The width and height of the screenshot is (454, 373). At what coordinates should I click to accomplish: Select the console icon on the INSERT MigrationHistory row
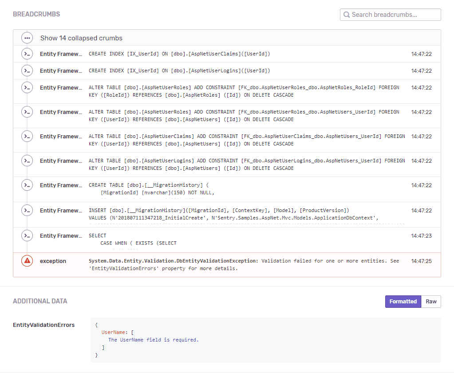click(27, 210)
